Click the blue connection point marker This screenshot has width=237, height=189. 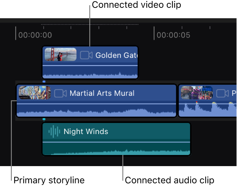click(44, 81)
